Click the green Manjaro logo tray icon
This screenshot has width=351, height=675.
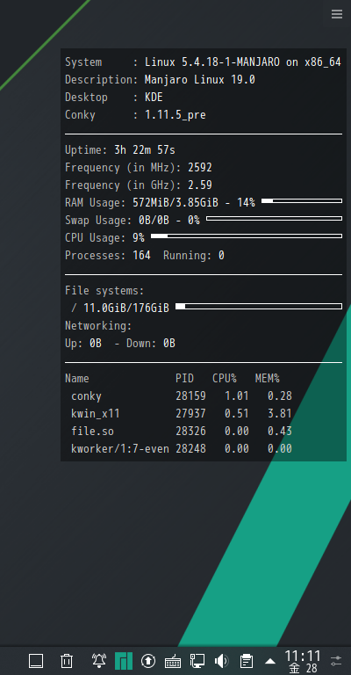(x=124, y=661)
